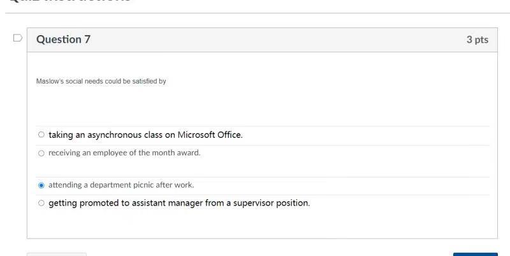
Task: Click the '3 pts' points label
Action: [x=477, y=40]
